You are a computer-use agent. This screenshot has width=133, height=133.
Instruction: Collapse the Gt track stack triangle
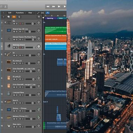[x=5, y=54]
